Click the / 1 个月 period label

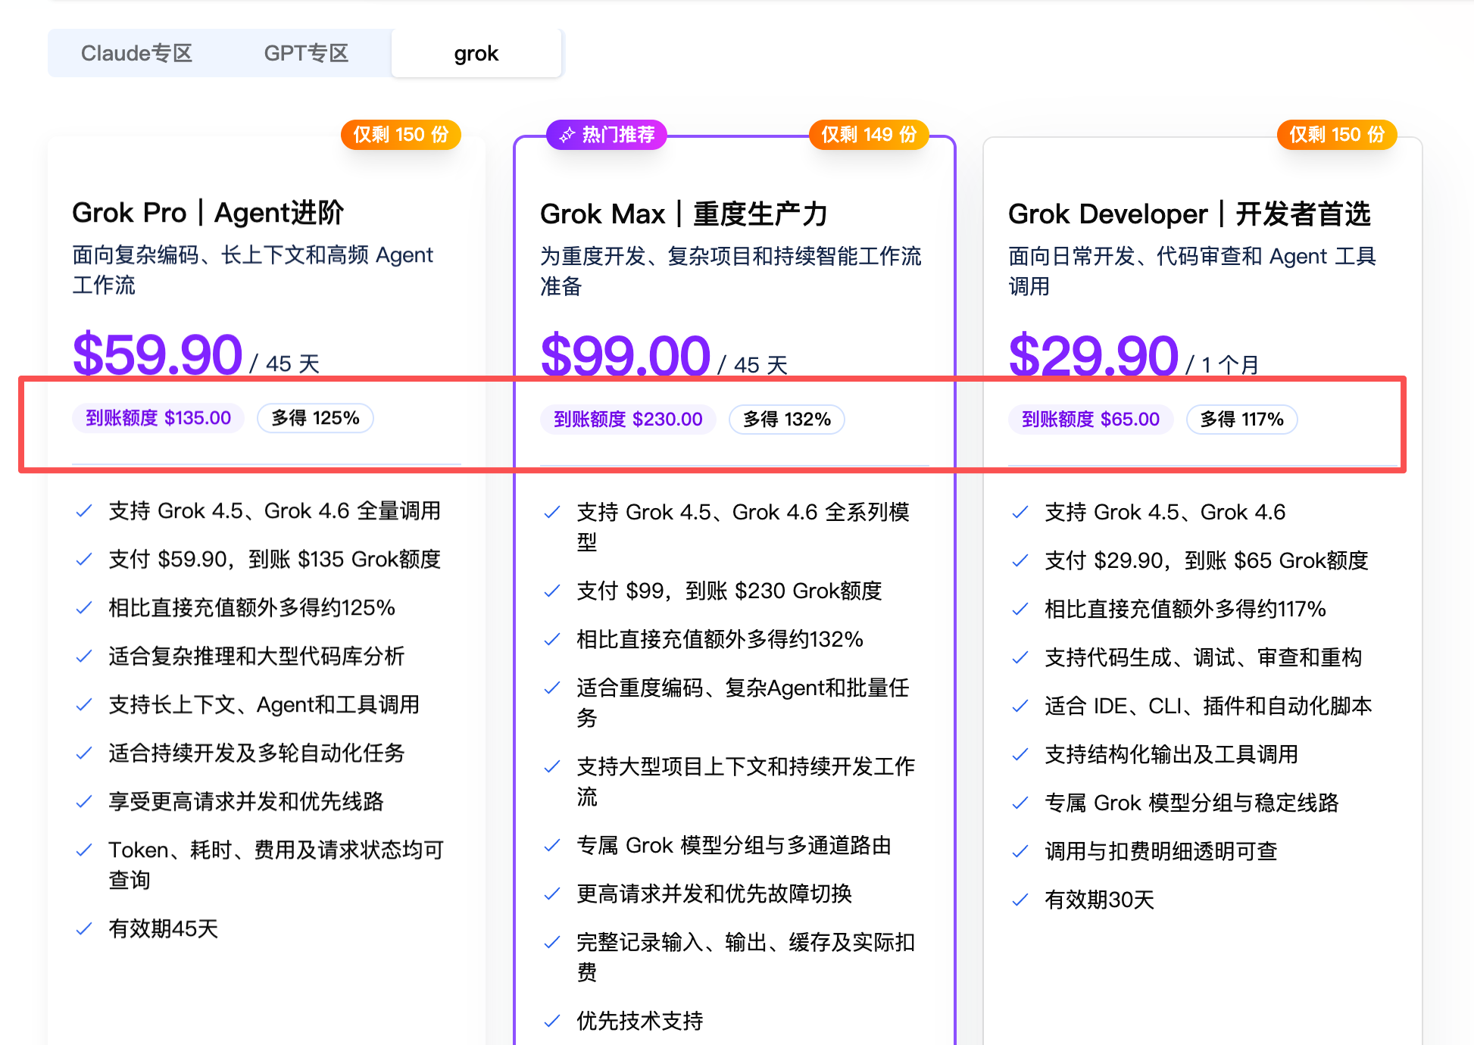coord(1222,365)
